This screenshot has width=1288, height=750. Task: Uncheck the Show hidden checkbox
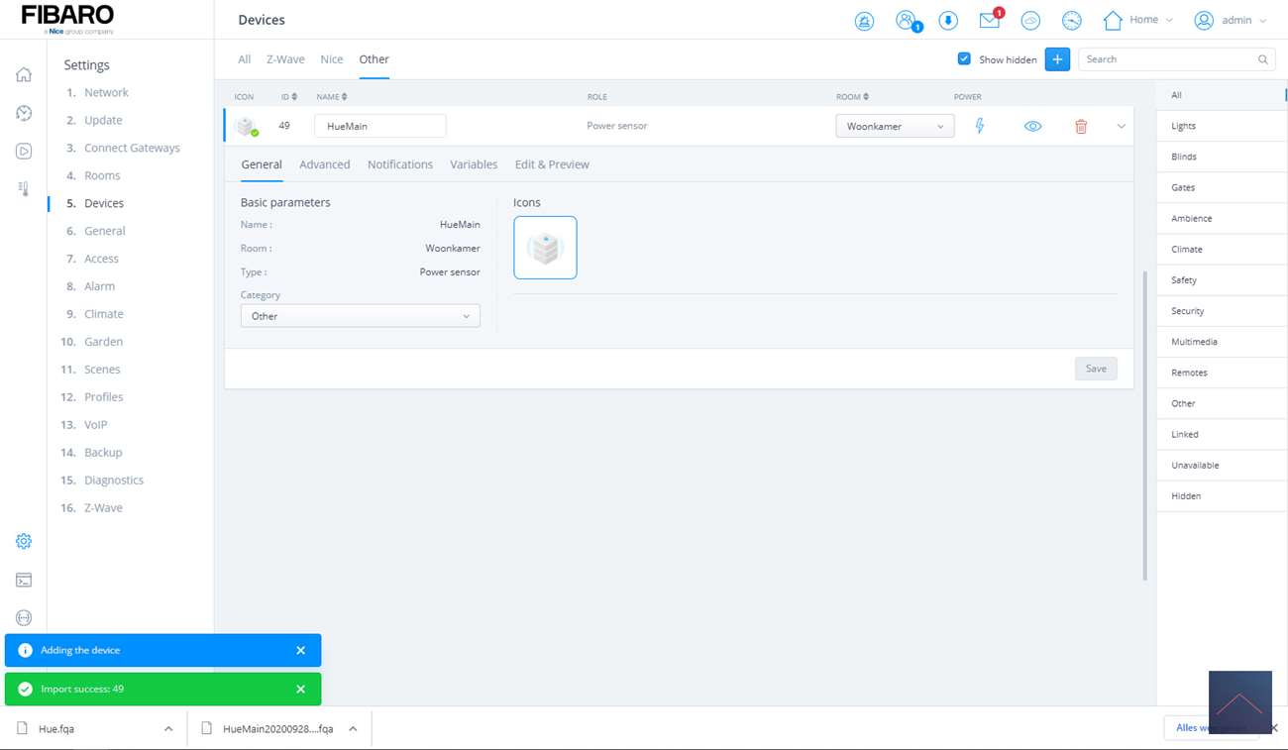point(964,59)
